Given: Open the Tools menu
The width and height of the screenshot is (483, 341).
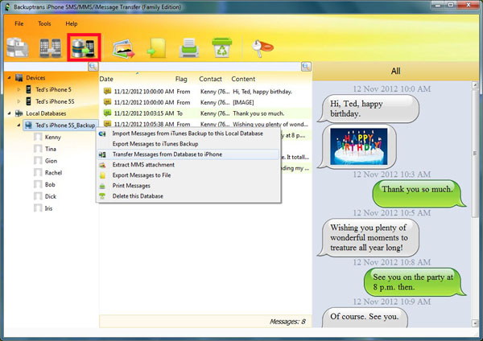Looking at the screenshot, I should coord(44,23).
